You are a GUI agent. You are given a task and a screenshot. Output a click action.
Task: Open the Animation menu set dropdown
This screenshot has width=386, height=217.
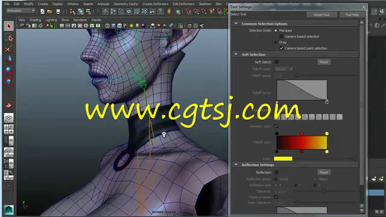pos(21,11)
